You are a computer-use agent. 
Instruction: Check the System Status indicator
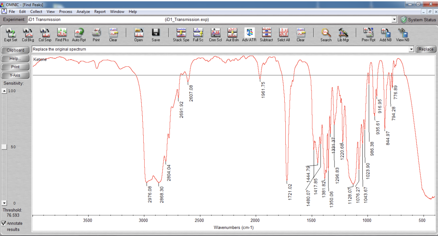[x=403, y=19]
